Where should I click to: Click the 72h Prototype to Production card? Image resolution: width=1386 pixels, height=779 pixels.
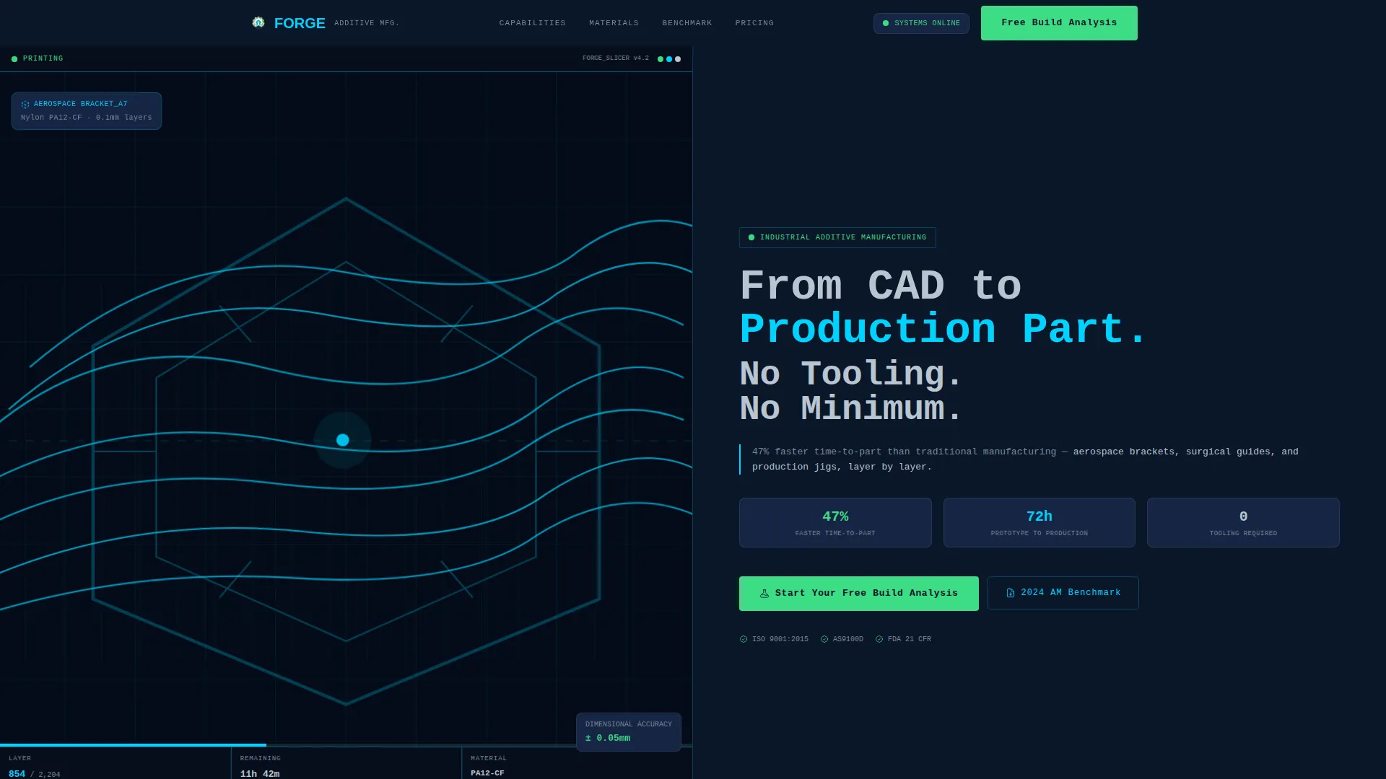1039,522
